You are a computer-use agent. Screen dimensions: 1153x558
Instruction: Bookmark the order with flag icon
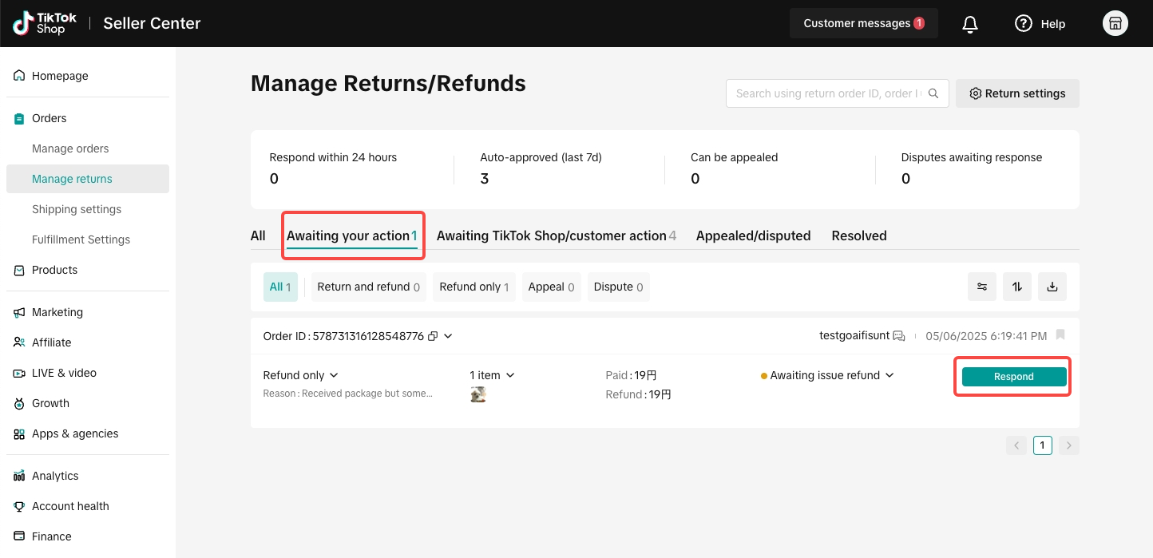click(x=1060, y=334)
